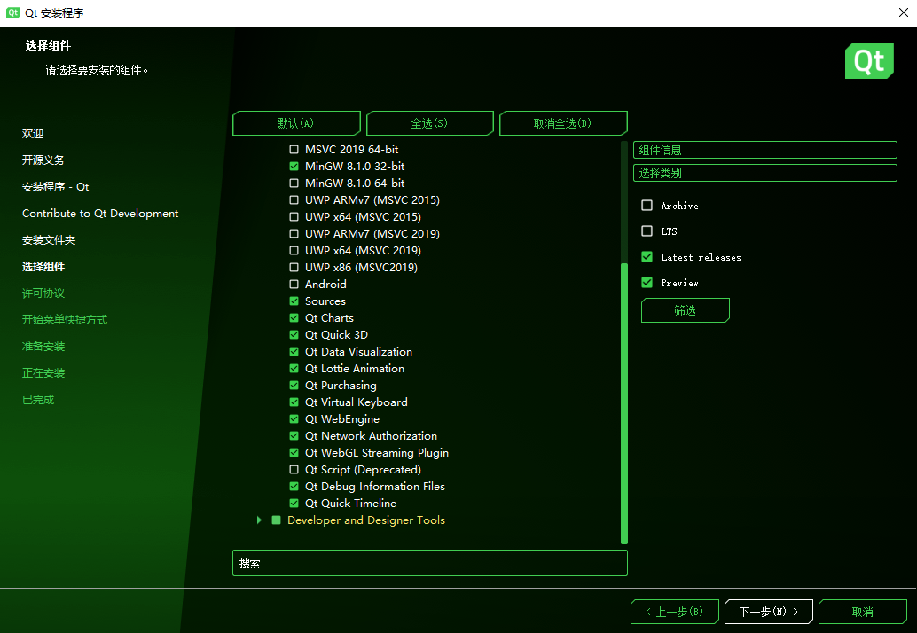Click 已完成 step in sidebar
The image size is (917, 633).
[38, 400]
